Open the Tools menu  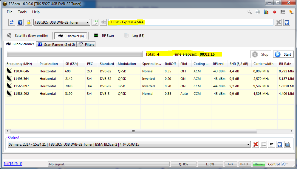[22, 12]
